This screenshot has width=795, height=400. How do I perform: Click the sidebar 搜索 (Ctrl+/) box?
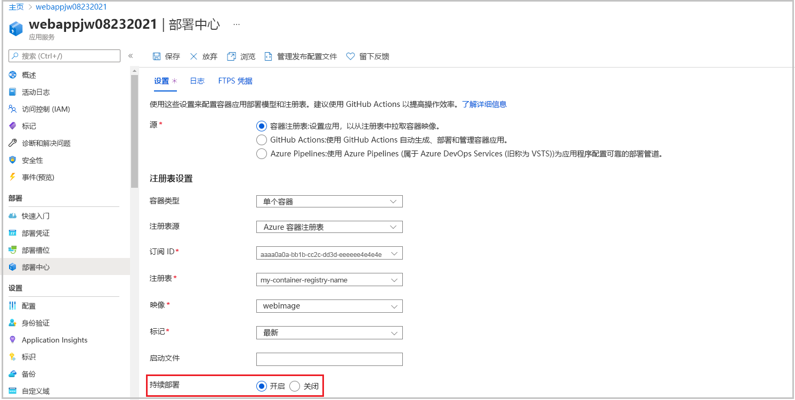pyautogui.click(x=64, y=56)
